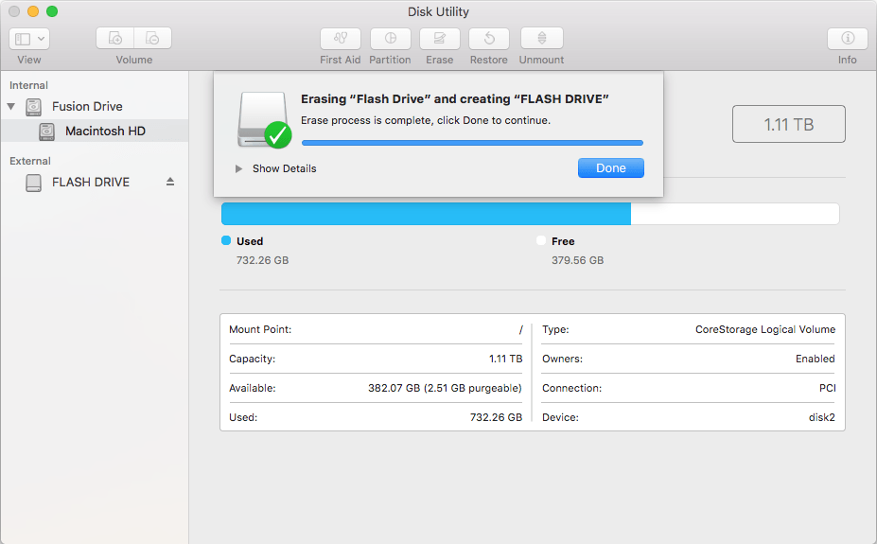Viewport: 877px width, 544px height.
Task: Click the External section header
Action: click(x=30, y=161)
